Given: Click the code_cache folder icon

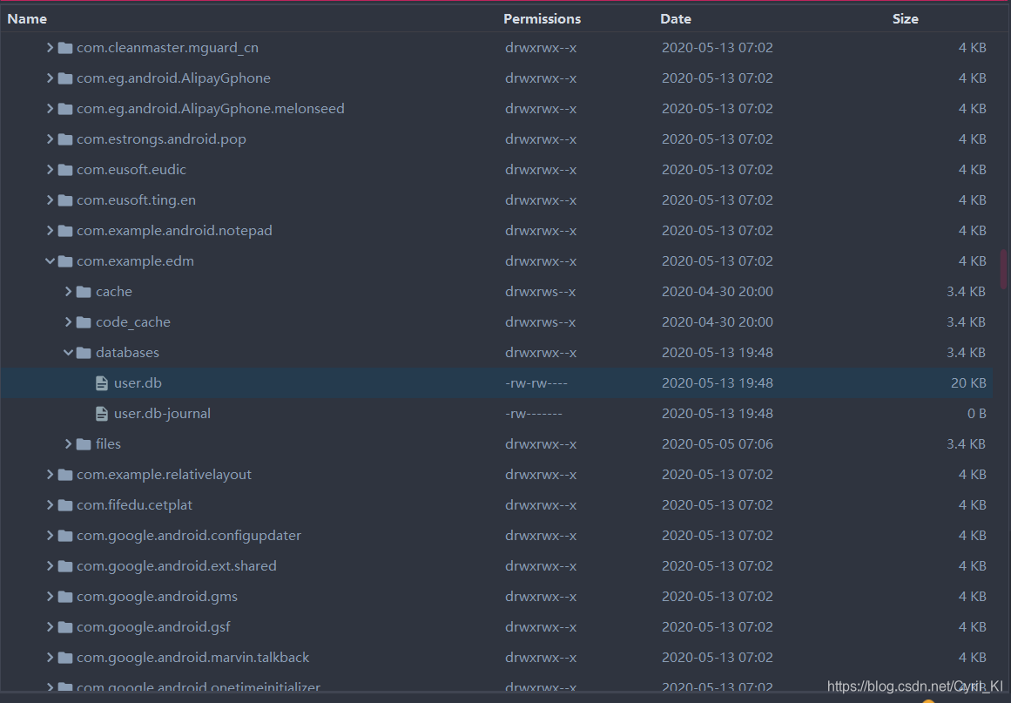Looking at the screenshot, I should click(84, 321).
